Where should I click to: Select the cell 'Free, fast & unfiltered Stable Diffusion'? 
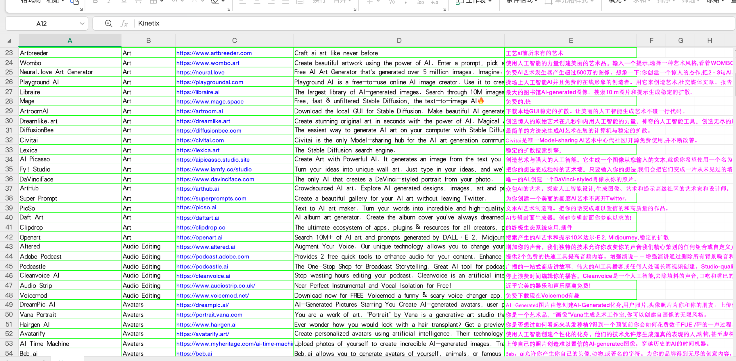[399, 101]
